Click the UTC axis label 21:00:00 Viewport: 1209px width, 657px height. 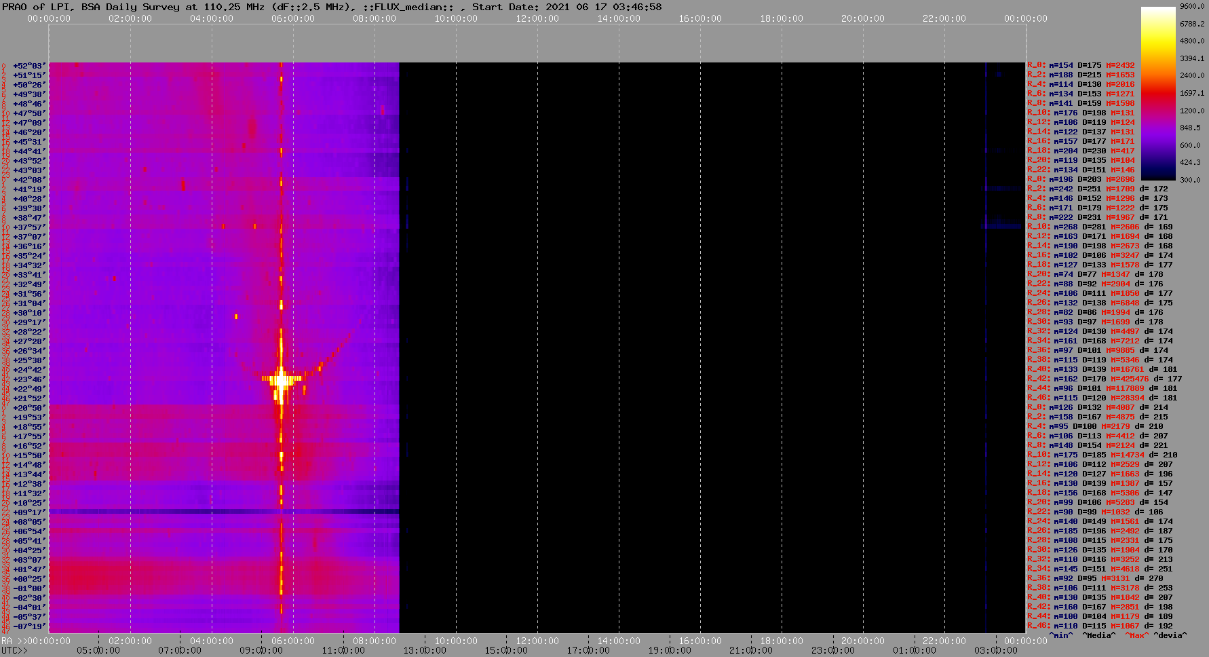coord(750,650)
